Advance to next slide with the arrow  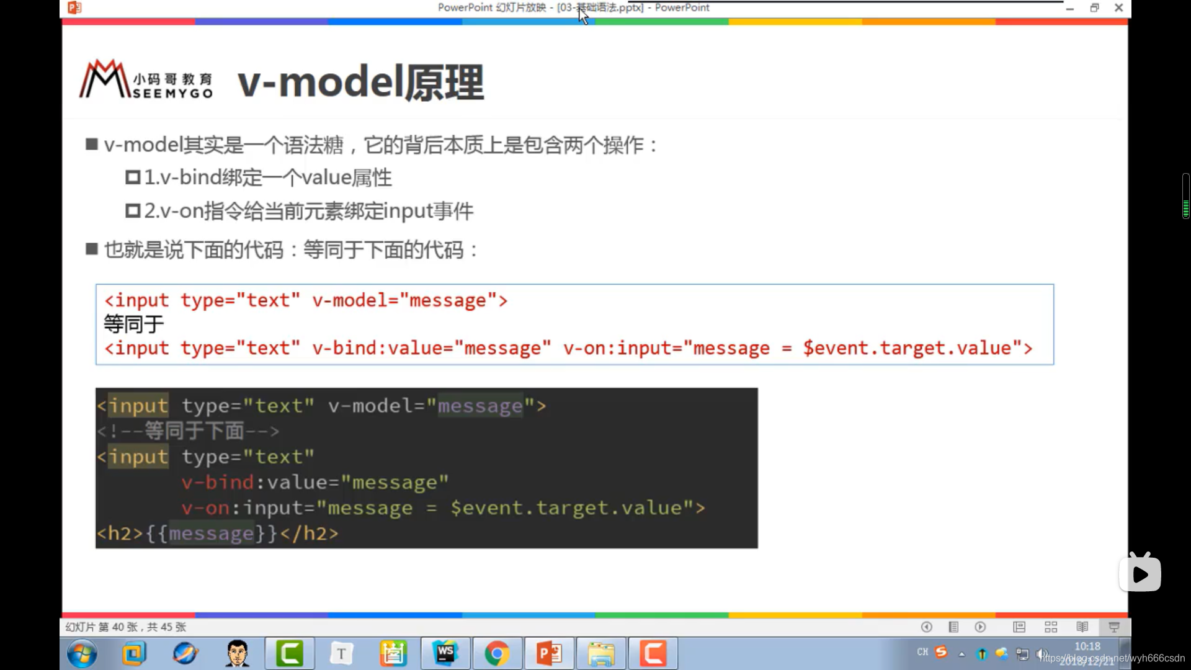(x=980, y=627)
